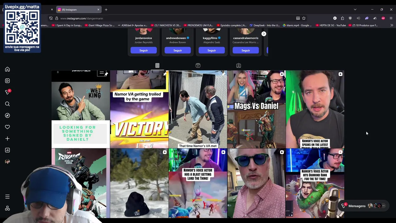
Task: Open man with sunglasses reel
Action: (x=256, y=183)
